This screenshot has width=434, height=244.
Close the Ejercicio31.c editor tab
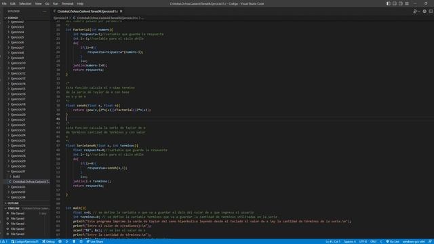(x=121, y=12)
